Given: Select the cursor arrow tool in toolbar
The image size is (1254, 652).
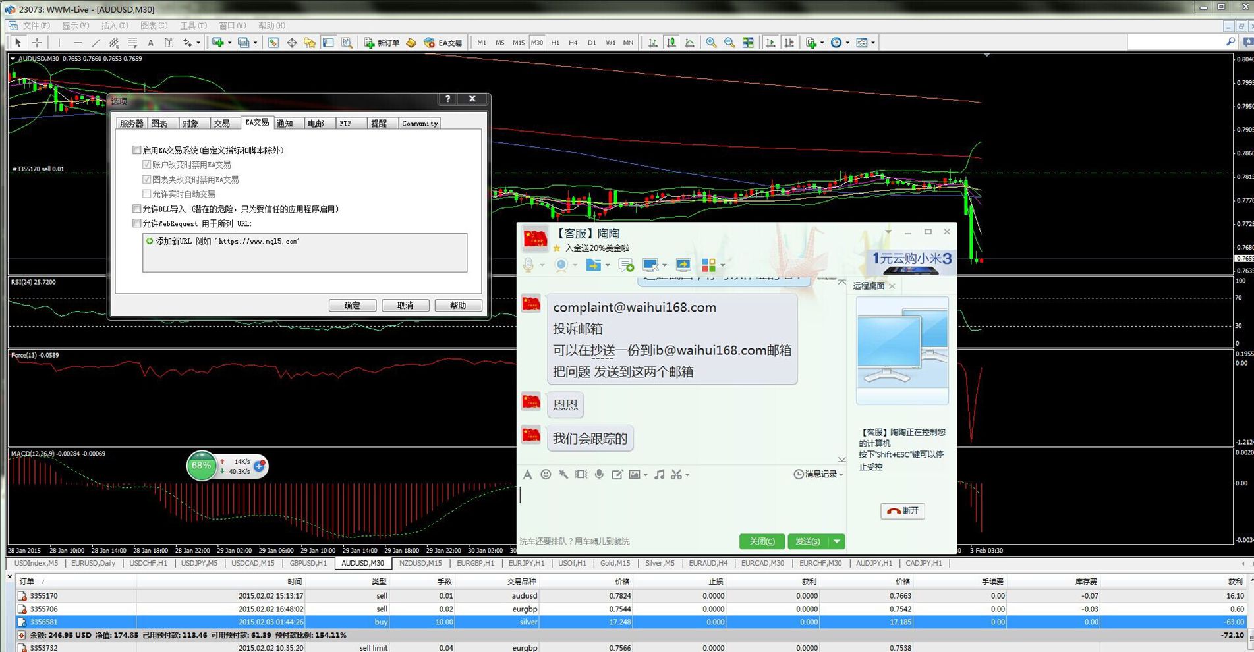Looking at the screenshot, I should pos(18,43).
